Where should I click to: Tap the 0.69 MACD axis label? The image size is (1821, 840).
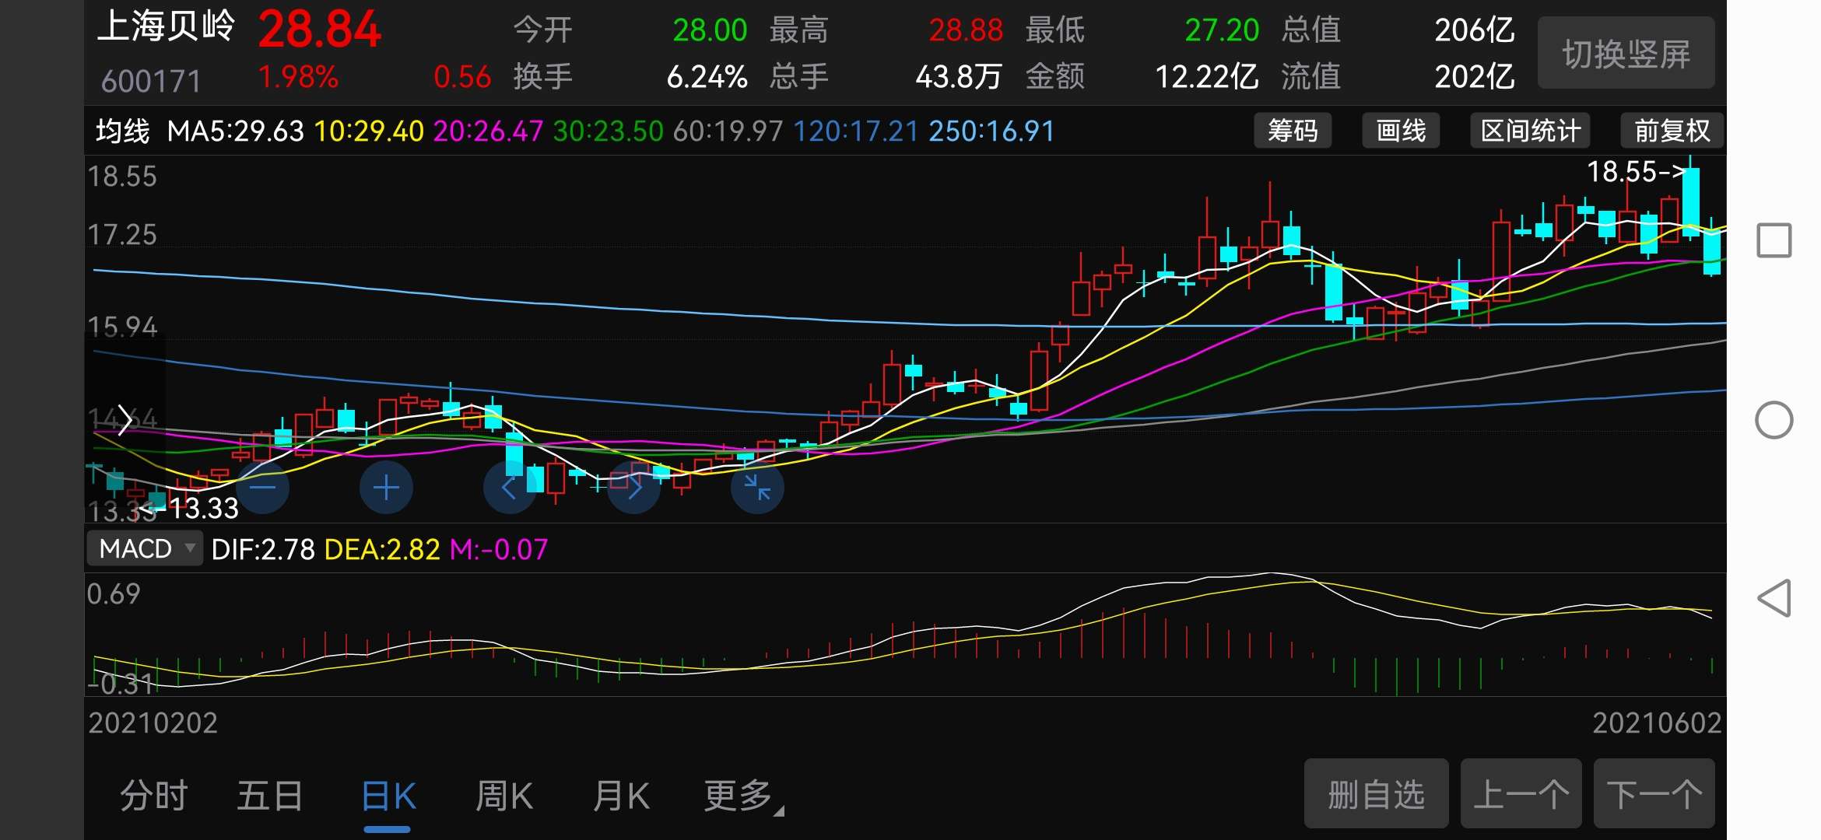(x=114, y=594)
